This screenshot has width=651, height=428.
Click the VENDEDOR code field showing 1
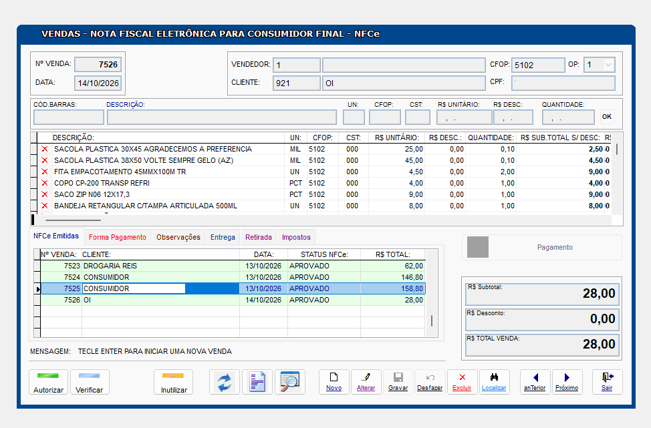pos(297,65)
